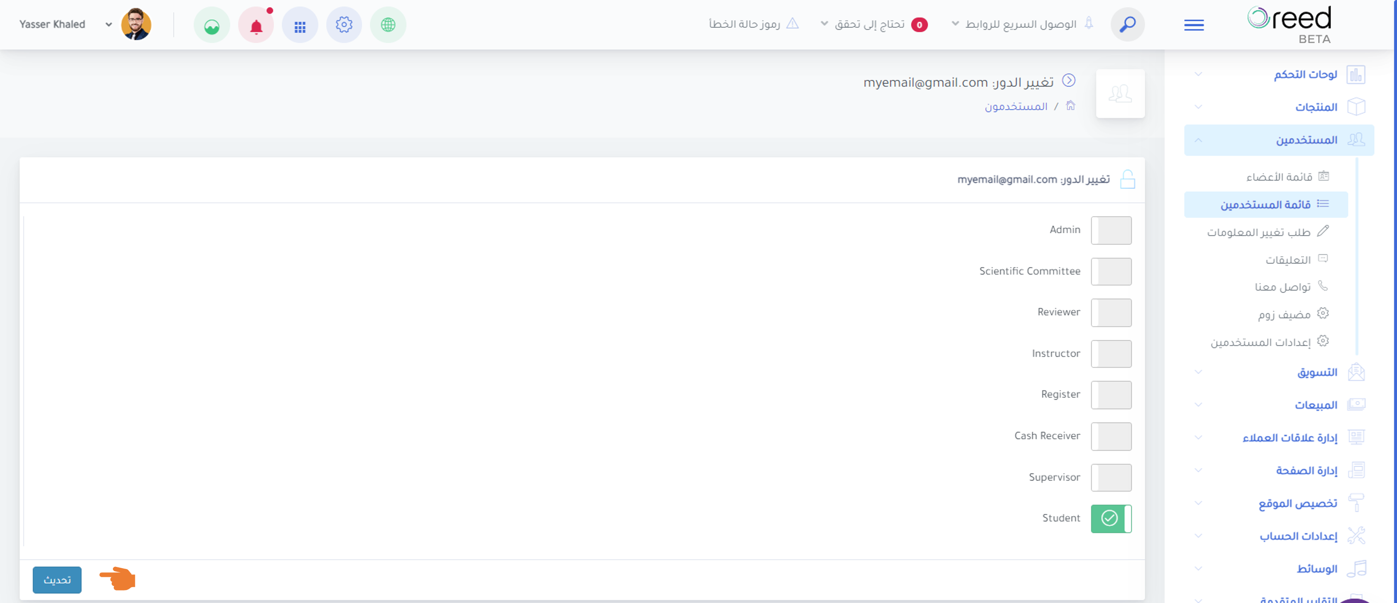Open Yasser Khaled user dropdown
The width and height of the screenshot is (1397, 603).
[66, 24]
